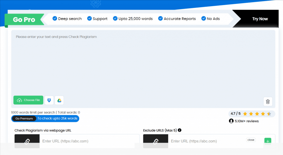This screenshot has width=283, height=155.
Task: Click the info icon beside Exclude URLS
Action: pos(180,130)
